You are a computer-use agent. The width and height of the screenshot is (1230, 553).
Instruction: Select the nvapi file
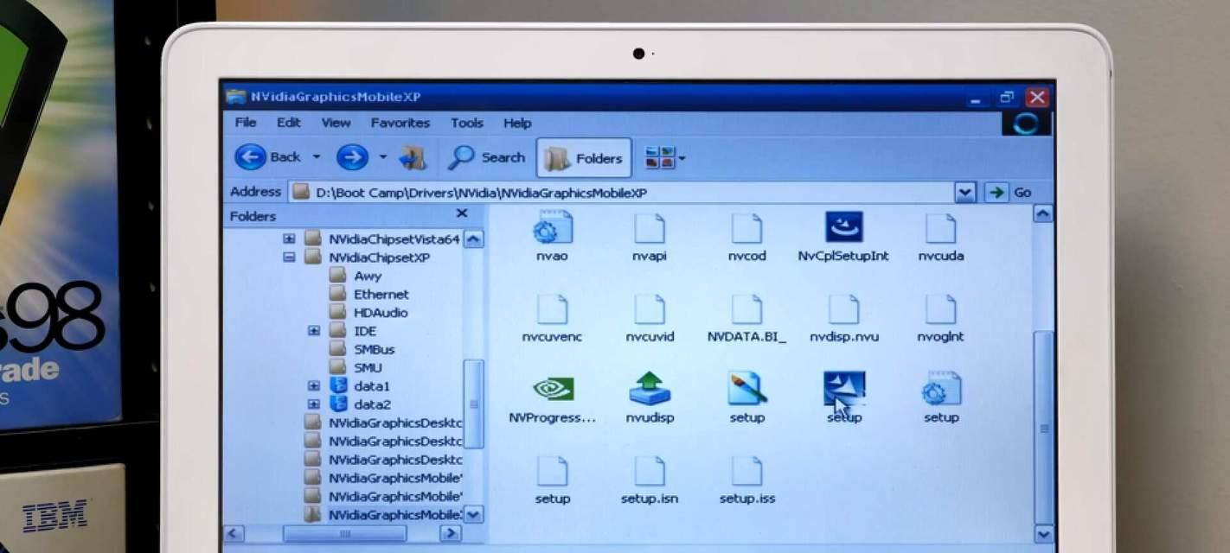[649, 238]
